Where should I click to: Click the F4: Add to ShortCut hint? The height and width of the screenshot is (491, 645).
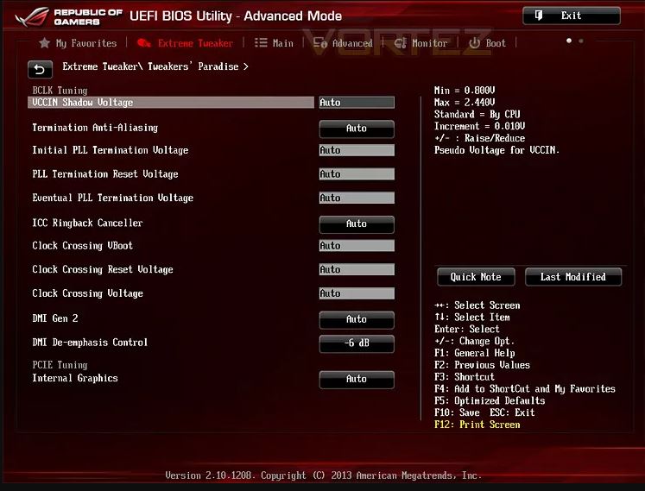pyautogui.click(x=525, y=388)
